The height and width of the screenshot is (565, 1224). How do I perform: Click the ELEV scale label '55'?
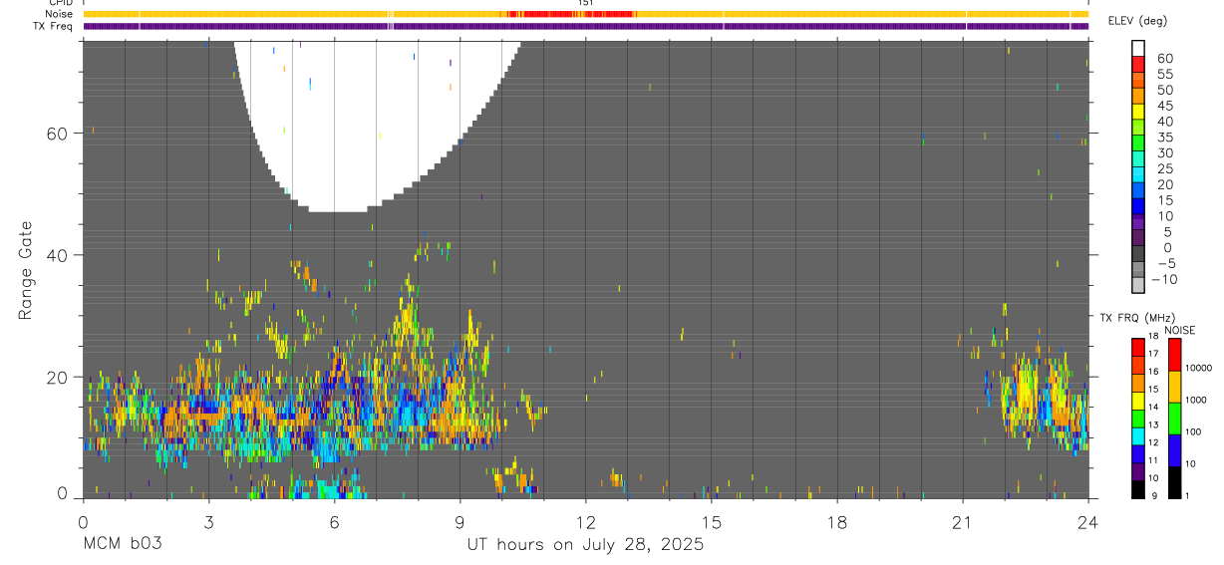pos(1163,74)
